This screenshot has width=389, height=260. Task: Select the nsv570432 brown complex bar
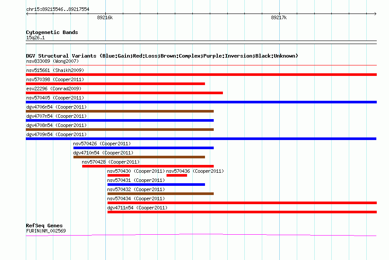click(160, 194)
